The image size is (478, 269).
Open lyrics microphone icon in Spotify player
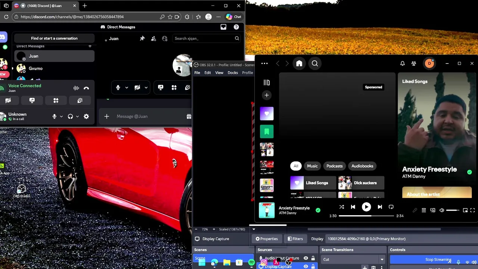coord(415,210)
